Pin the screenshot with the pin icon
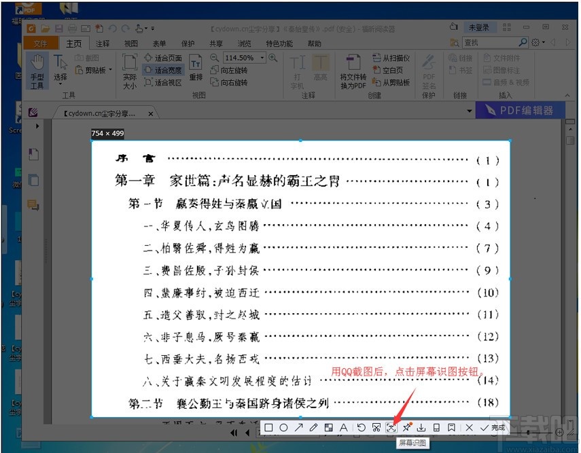Viewport: 581px width, 453px height. click(406, 427)
